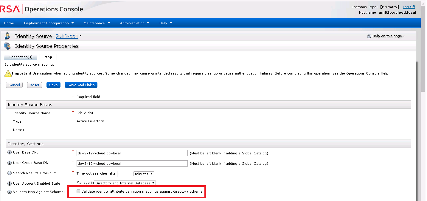Click the User Base DN text field
This screenshot has width=427, height=201.
[132, 153]
